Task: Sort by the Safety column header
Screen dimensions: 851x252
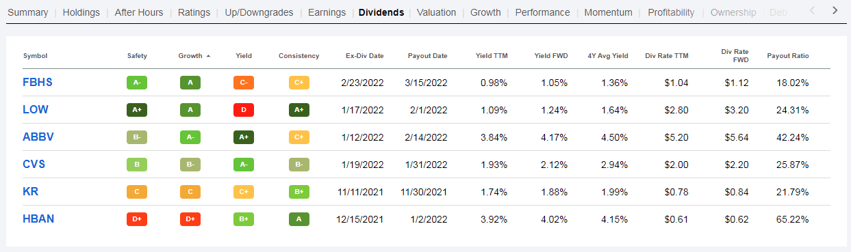Action: pyautogui.click(x=137, y=56)
